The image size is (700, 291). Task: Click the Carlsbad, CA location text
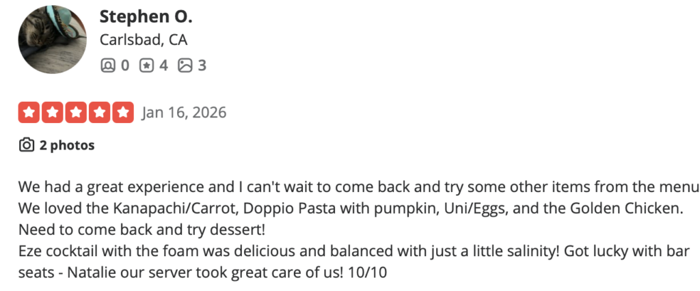point(144,40)
